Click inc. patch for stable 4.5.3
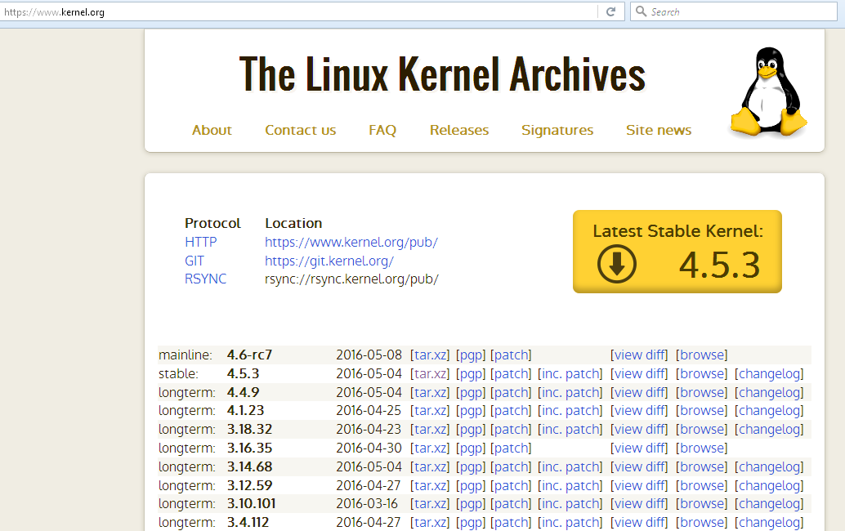 click(x=570, y=374)
